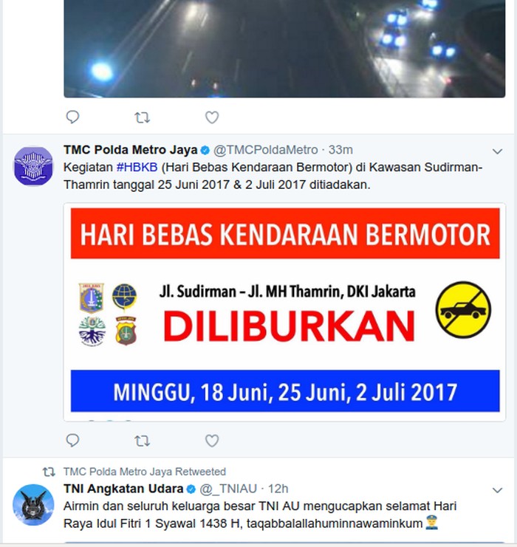Open the 33m tweet timestamp

pos(340,150)
